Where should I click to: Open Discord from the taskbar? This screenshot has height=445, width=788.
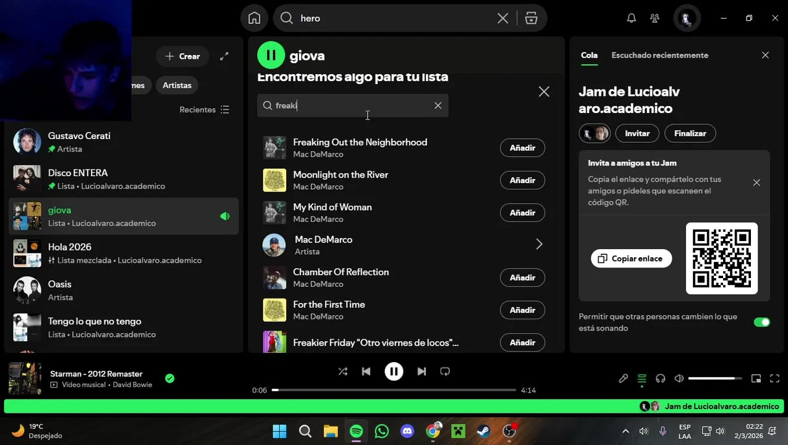tap(407, 431)
